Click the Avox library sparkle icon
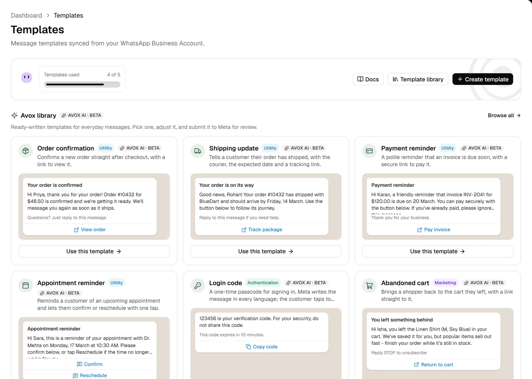This screenshot has width=532, height=379. [14, 115]
